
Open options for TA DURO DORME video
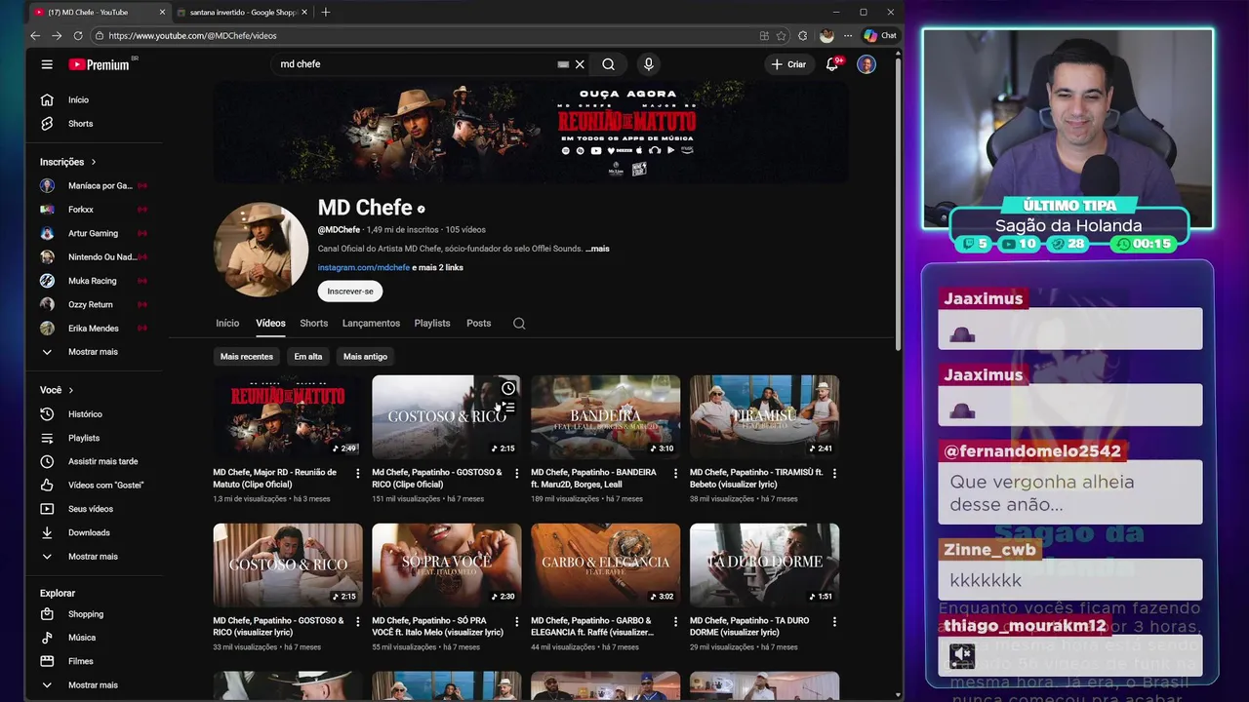834,622
